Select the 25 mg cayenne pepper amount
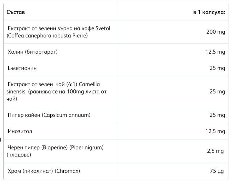Screen dimensions: 231x182 tap(217, 115)
